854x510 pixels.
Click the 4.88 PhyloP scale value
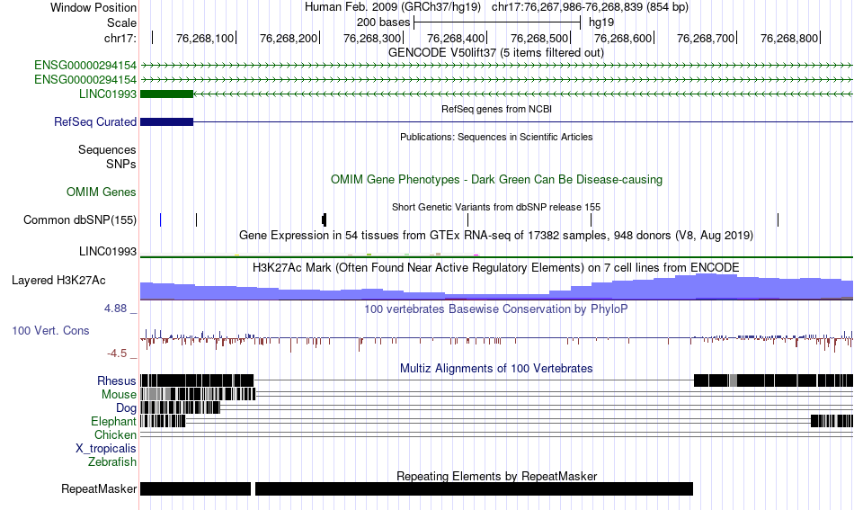click(x=115, y=309)
